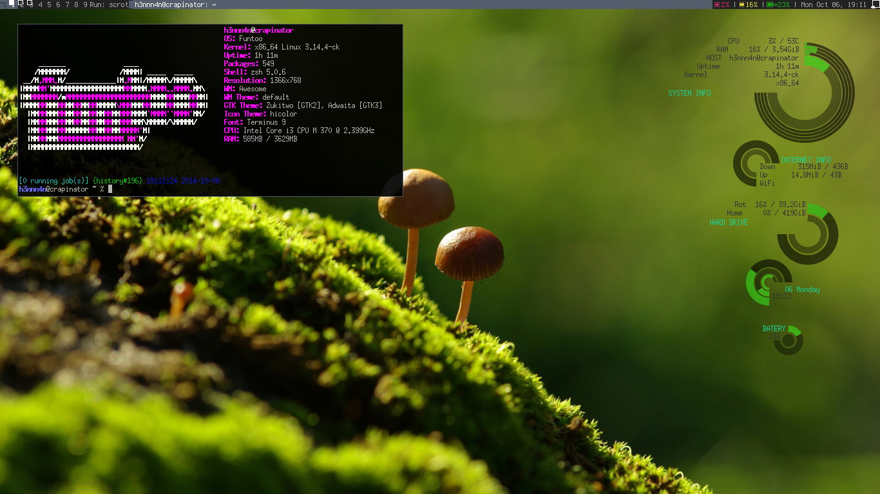880x494 pixels.
Task: Switch to workspace tag 1
Action: (x=12, y=5)
